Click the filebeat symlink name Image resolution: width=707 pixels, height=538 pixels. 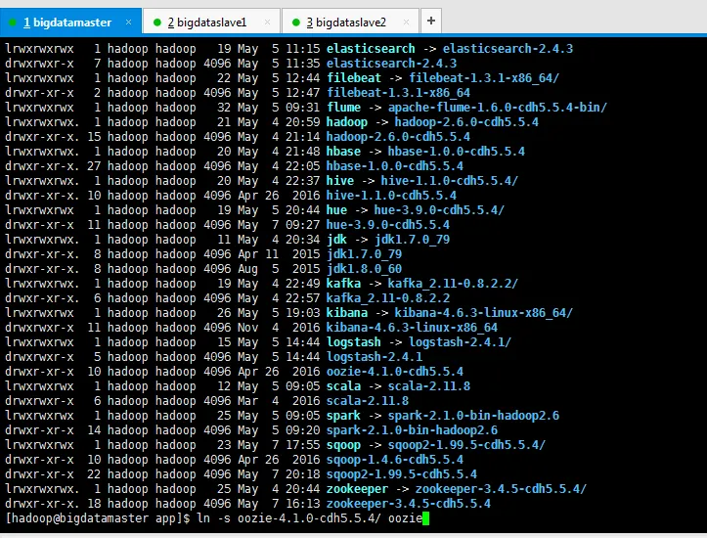[354, 78]
